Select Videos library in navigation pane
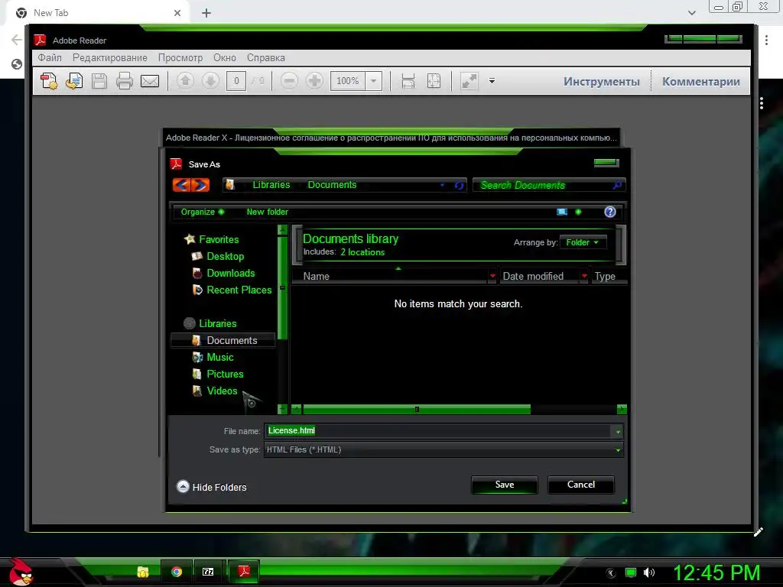Viewport: 783px width, 587px height. pyautogui.click(x=222, y=391)
